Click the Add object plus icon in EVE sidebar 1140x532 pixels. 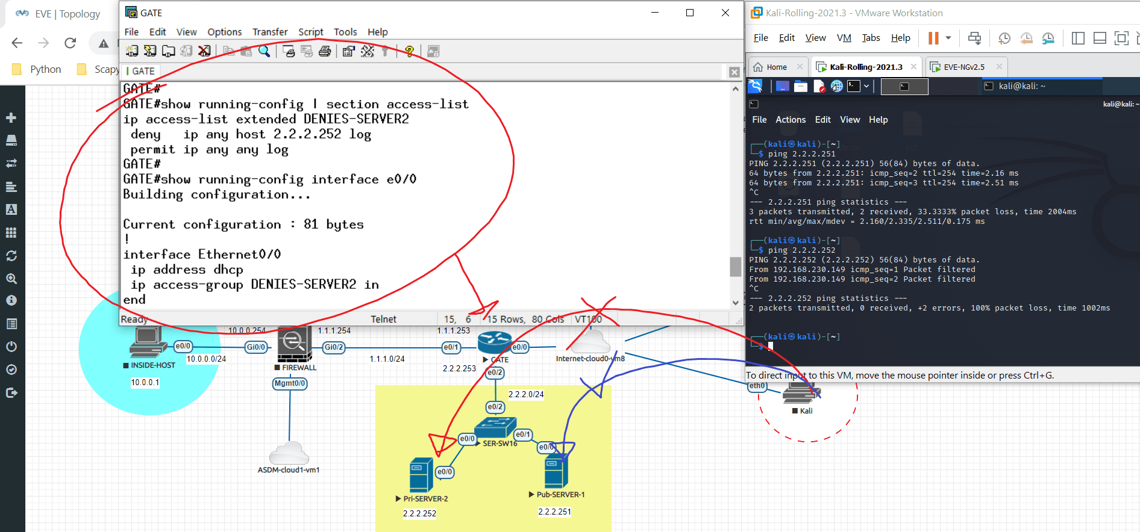(11, 118)
